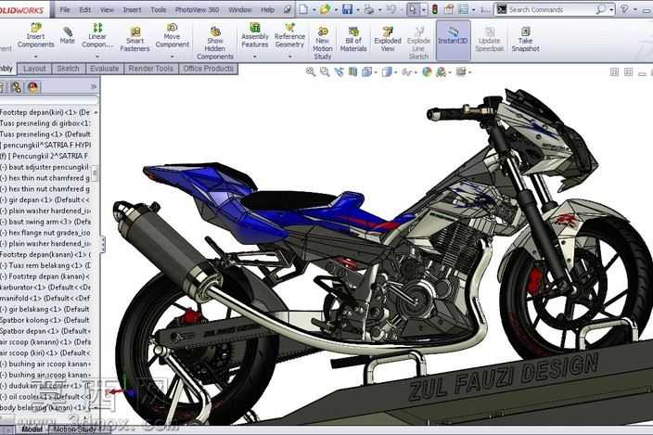Image resolution: width=653 pixels, height=435 pixels.
Task: Click the Edit Appearance color ball icon
Action: coord(427,72)
